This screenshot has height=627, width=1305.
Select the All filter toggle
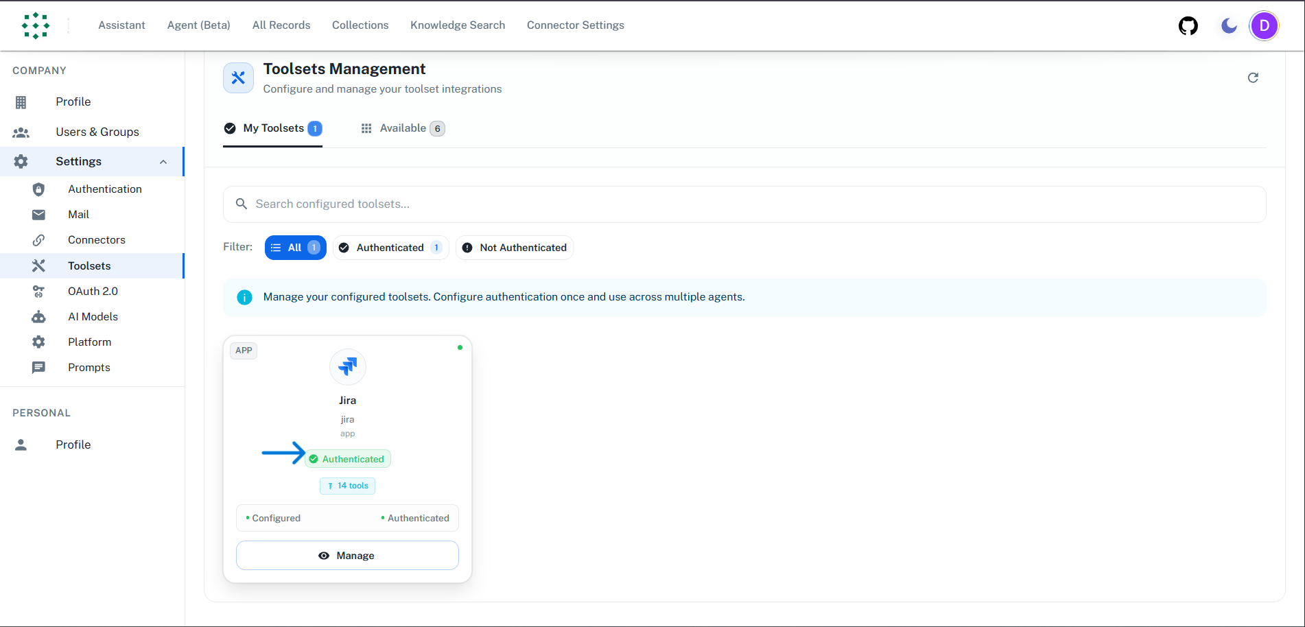[295, 248]
